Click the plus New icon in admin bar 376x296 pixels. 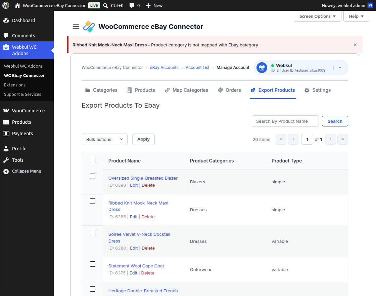click(148, 5)
